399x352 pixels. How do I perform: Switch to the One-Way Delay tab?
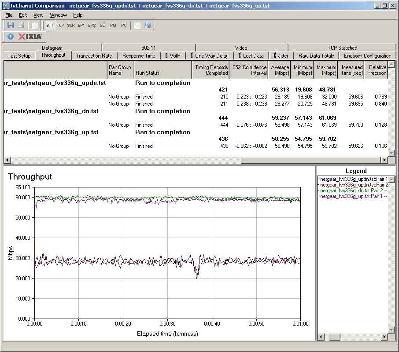210,55
